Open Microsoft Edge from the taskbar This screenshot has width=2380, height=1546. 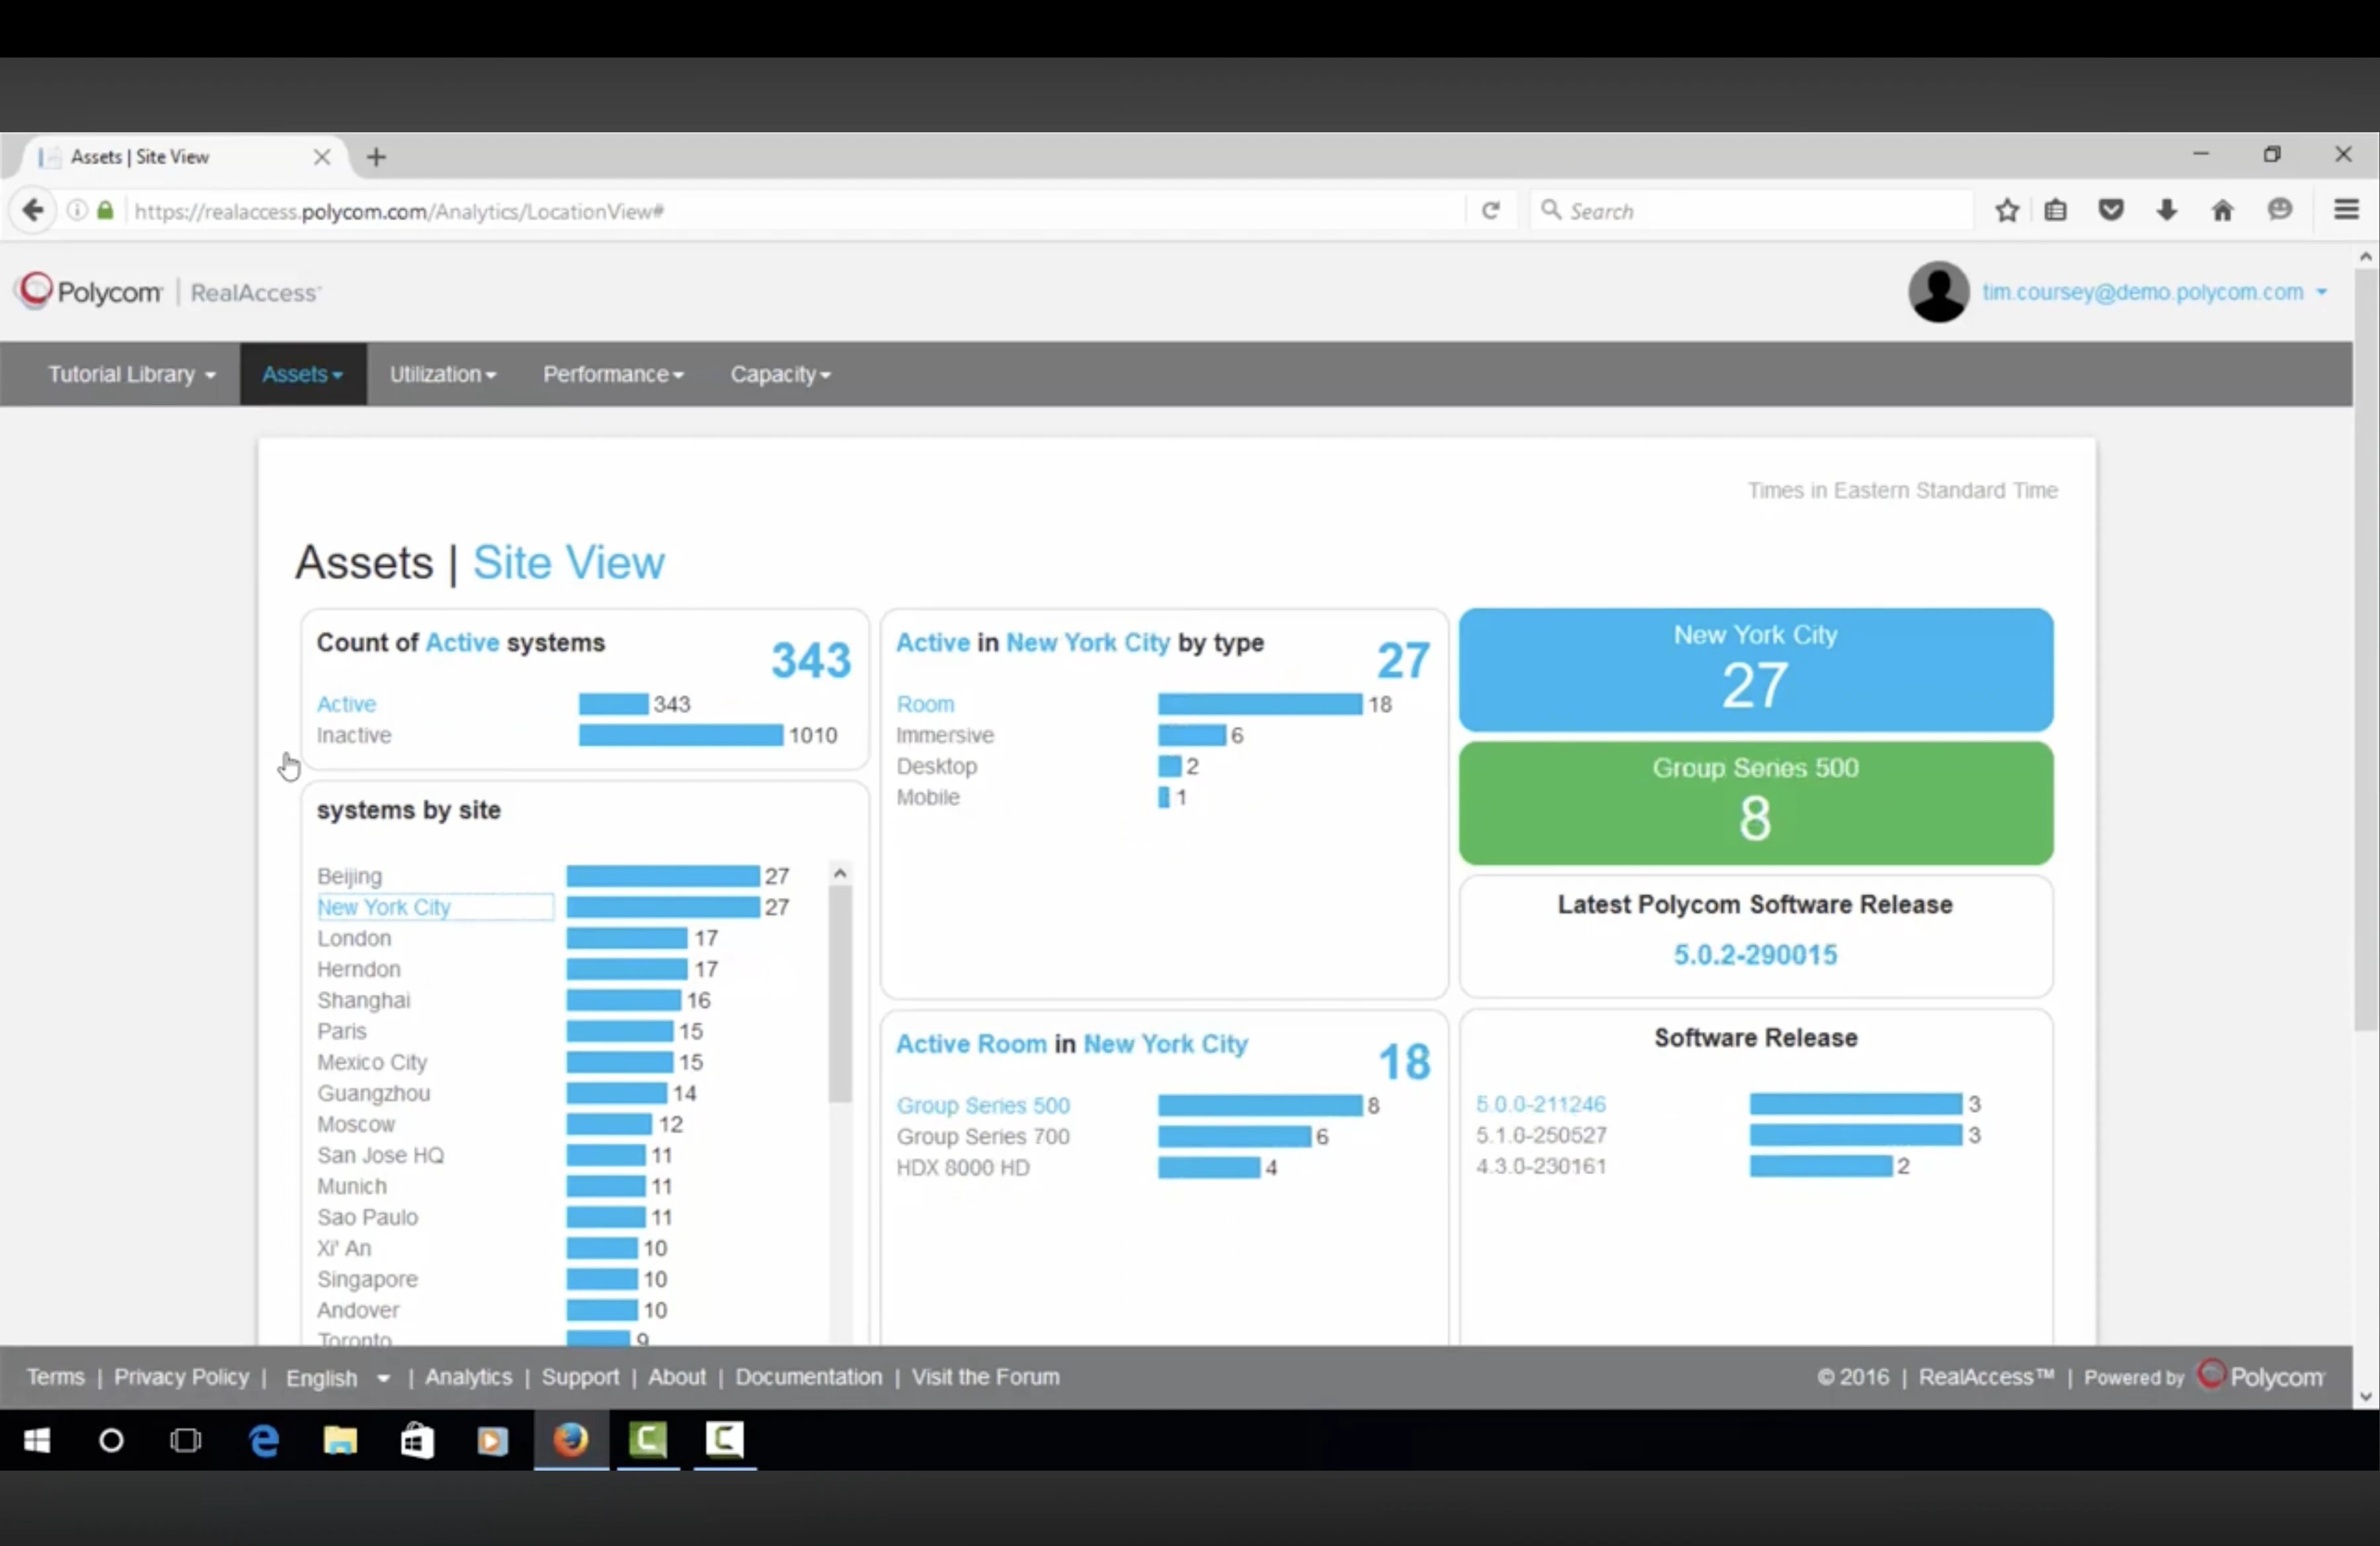click(x=264, y=1440)
